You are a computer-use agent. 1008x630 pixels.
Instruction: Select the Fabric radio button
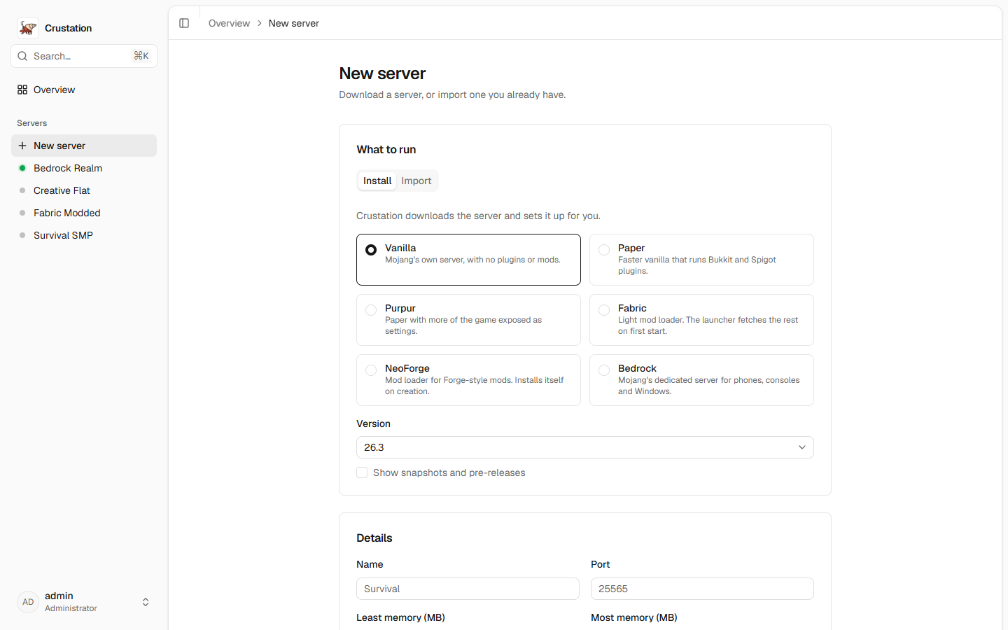coord(604,310)
